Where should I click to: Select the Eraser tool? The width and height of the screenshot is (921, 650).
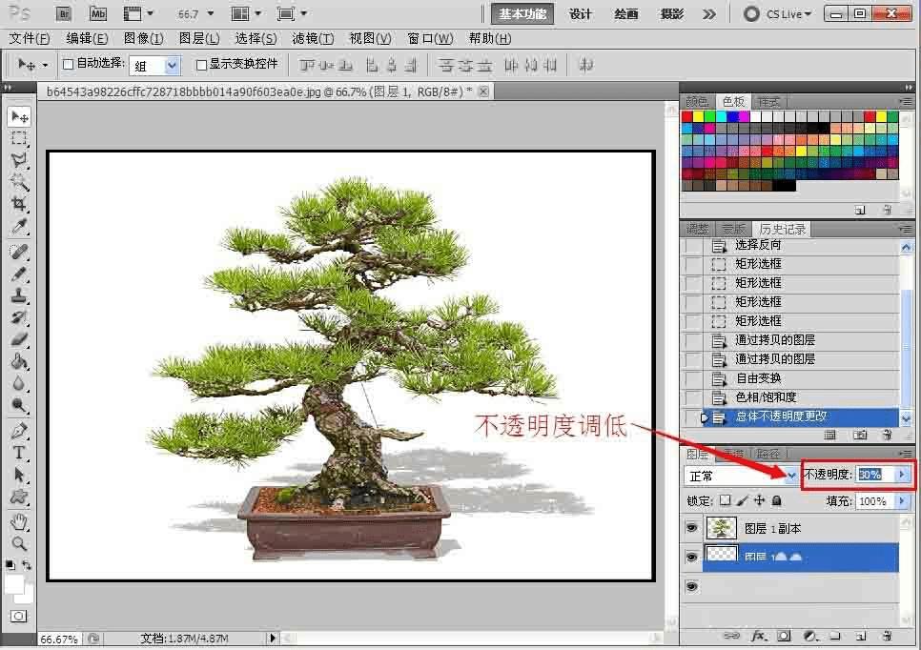19,339
